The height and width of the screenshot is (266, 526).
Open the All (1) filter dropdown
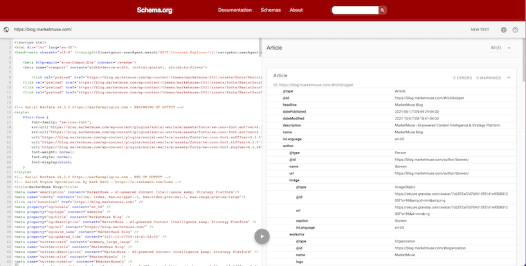(500, 48)
